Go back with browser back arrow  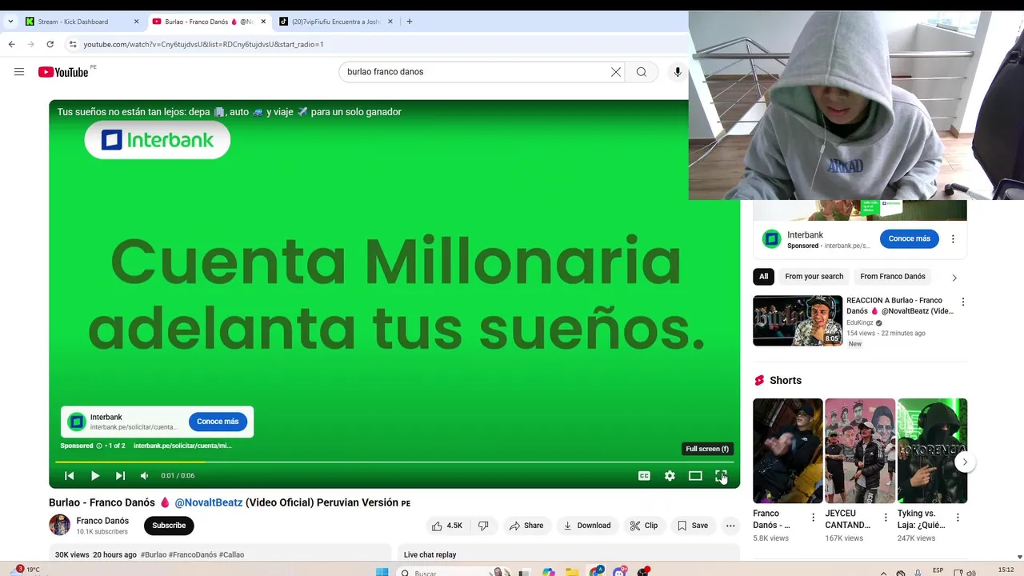tap(11, 44)
